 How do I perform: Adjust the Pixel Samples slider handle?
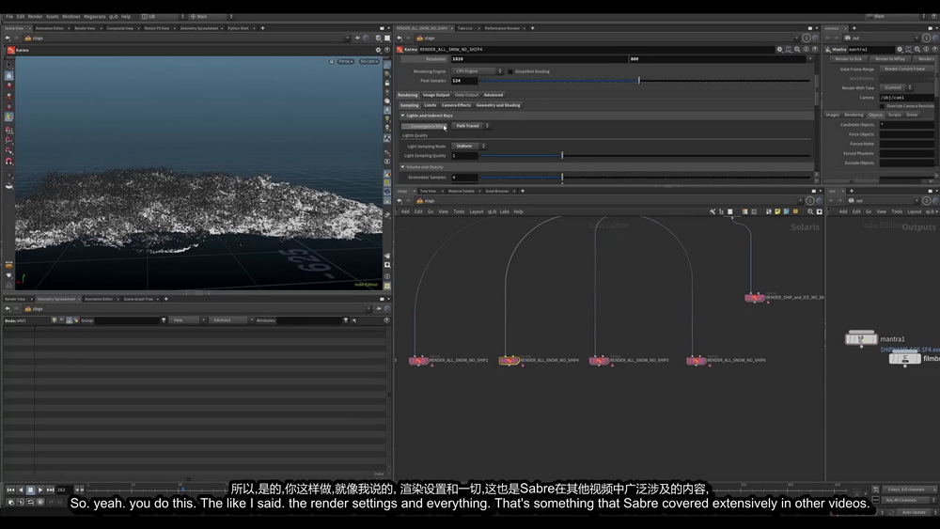638,80
